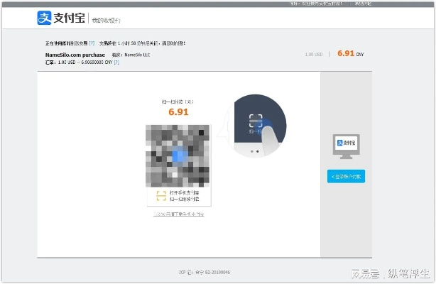The width and height of the screenshot is (436, 284).
Task: Click the Alipay computer monitor icon
Action: coord(346,146)
